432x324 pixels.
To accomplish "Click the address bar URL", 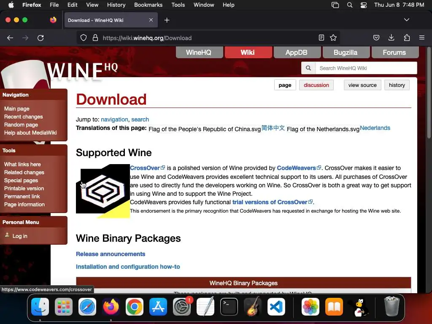I will (x=147, y=38).
